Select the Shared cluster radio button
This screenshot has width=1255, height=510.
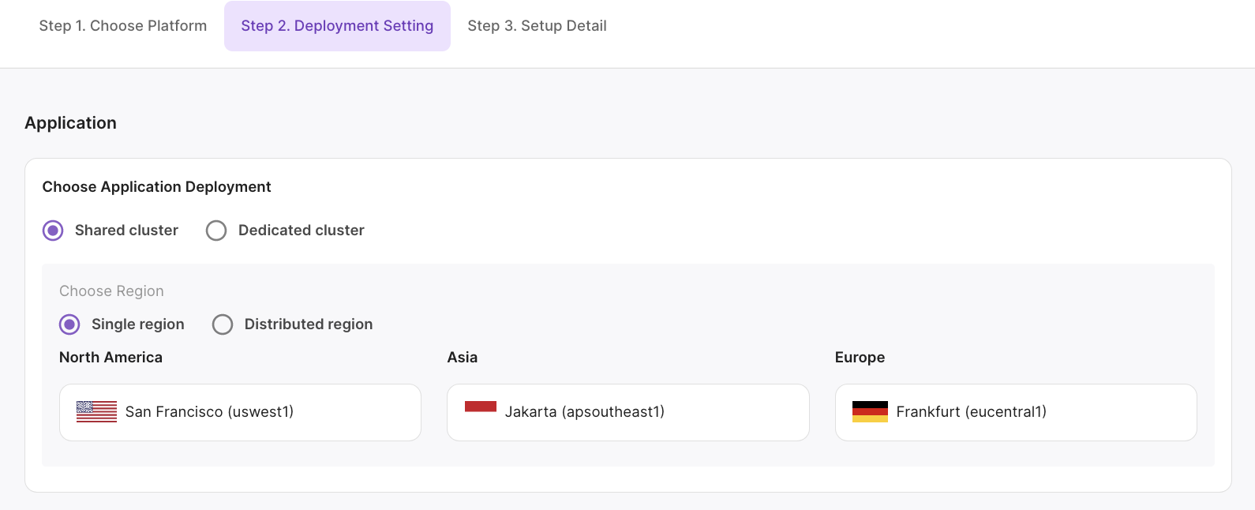(53, 231)
